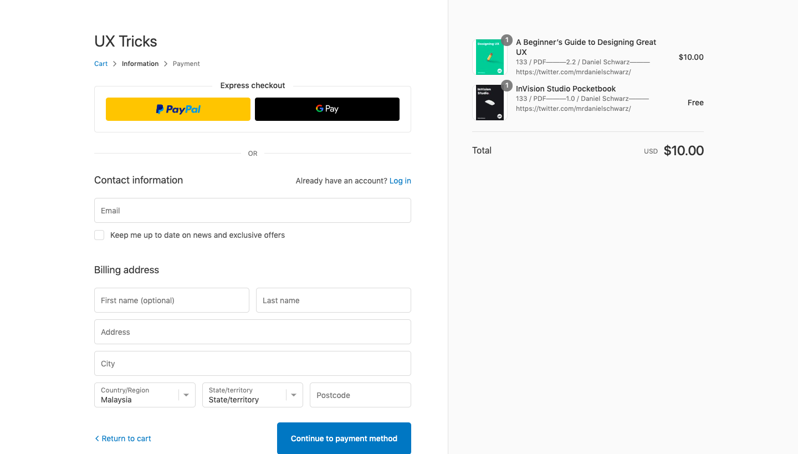Click the UX Tricks store title
798x454 pixels.
point(126,42)
